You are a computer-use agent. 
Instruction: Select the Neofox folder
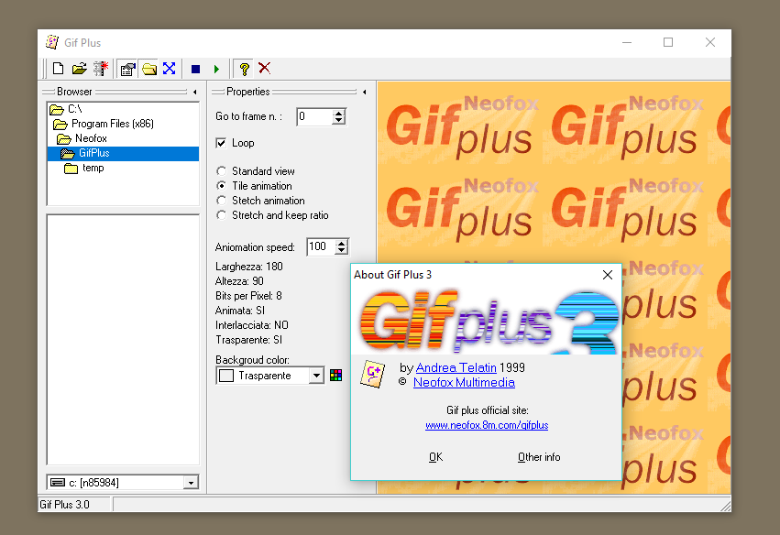click(123, 138)
